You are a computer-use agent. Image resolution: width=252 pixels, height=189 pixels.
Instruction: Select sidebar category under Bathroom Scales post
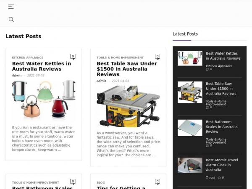pyautogui.click(x=216, y=141)
